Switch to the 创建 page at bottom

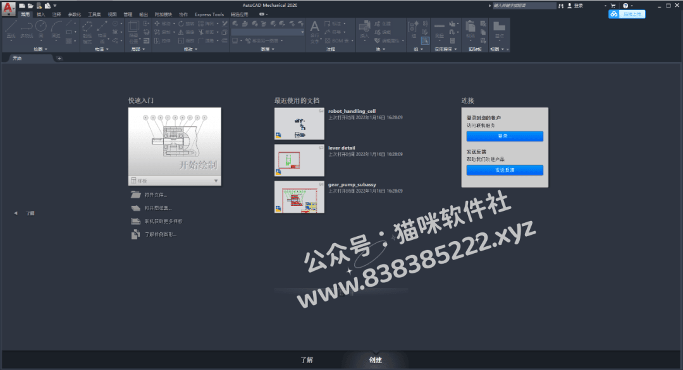click(x=375, y=360)
